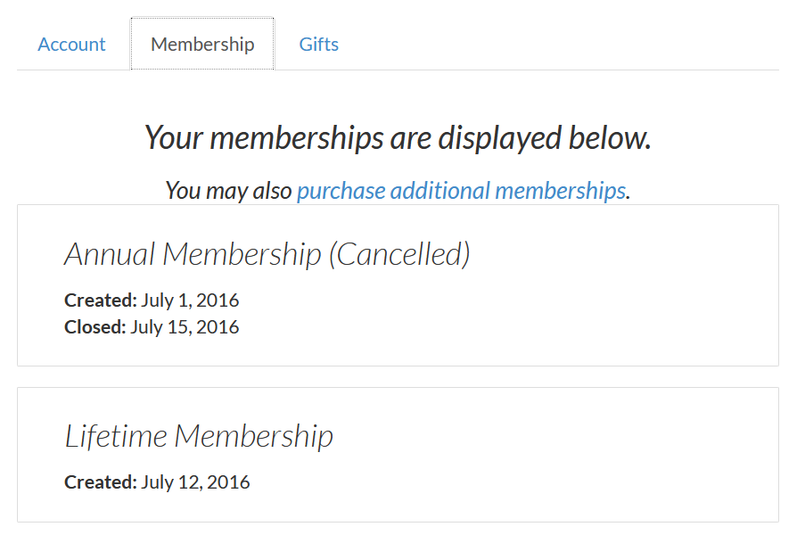Click the "(Cancelled)" status in the annual title
797x535 pixels.
coord(399,254)
